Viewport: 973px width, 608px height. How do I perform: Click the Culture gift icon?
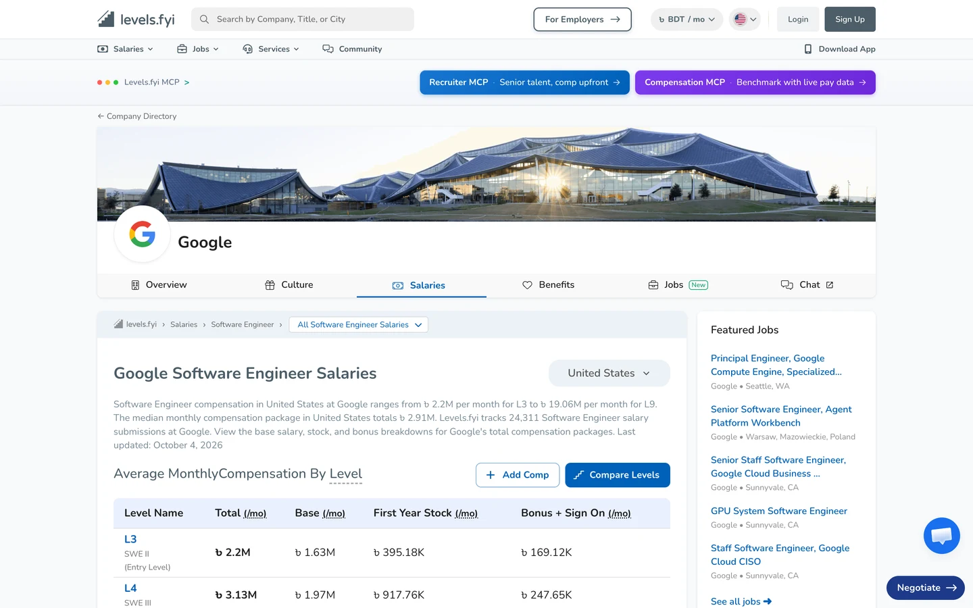coord(270,285)
